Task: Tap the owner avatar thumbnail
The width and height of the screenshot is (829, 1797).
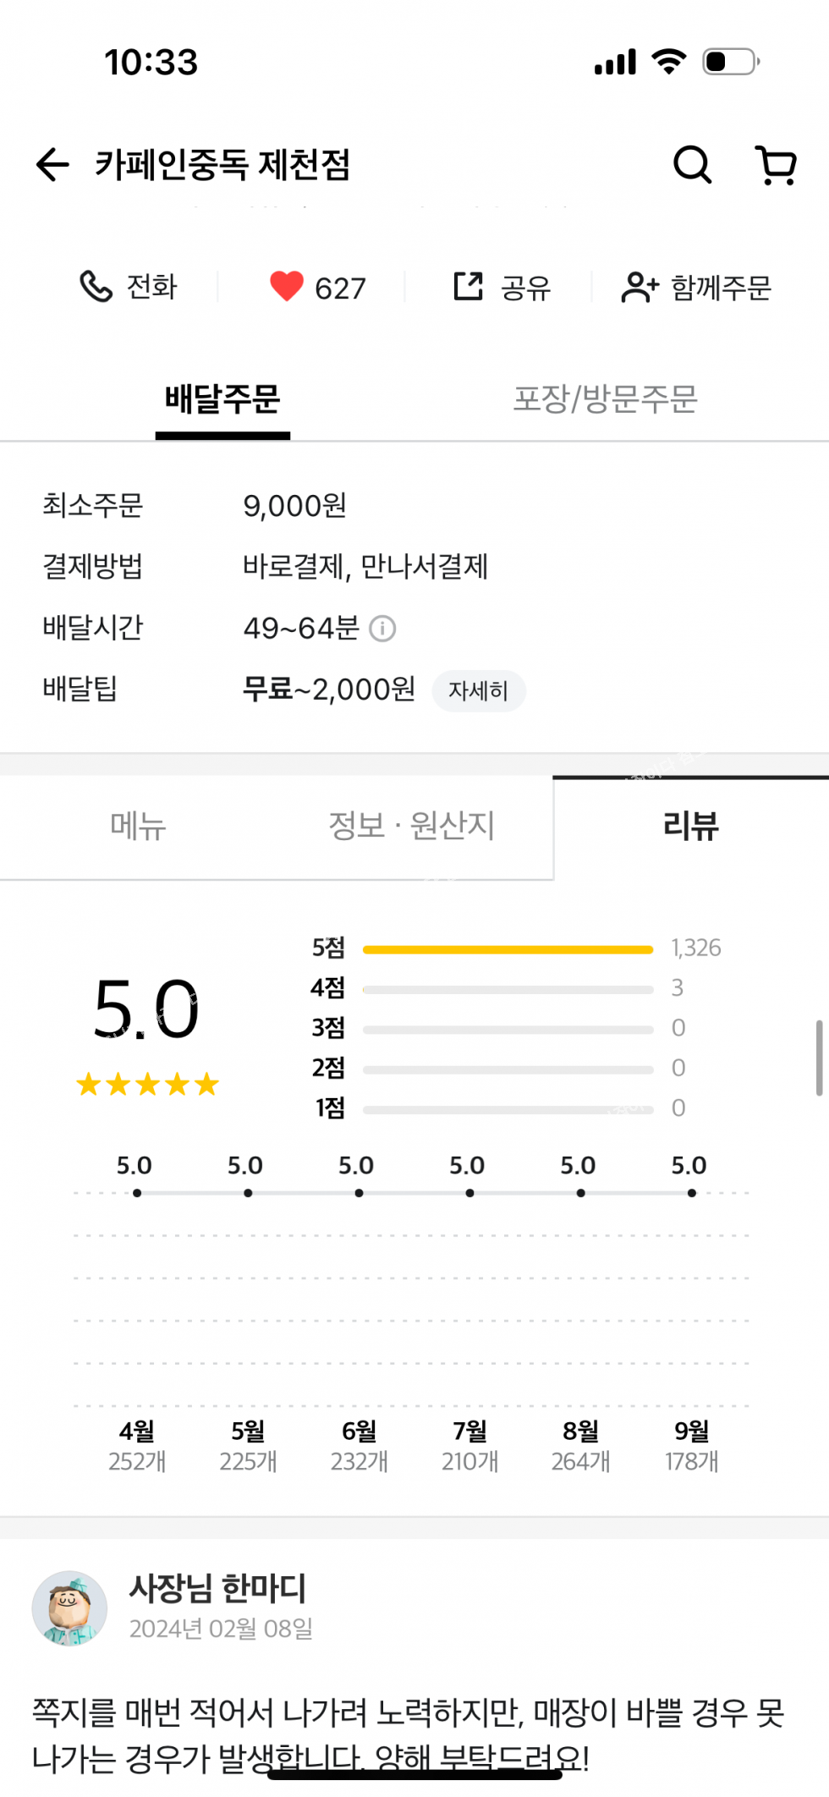Action: point(69,1607)
